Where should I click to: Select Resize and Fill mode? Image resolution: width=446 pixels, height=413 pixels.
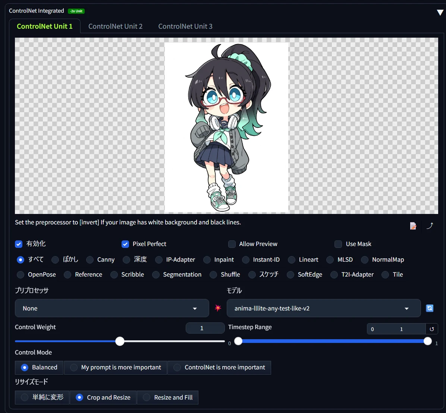[167, 397]
